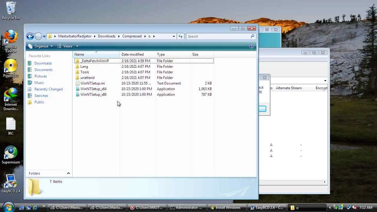Click the Windows Start orb

point(8,207)
